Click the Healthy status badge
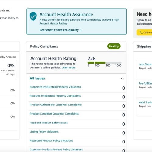 coord(114,46)
